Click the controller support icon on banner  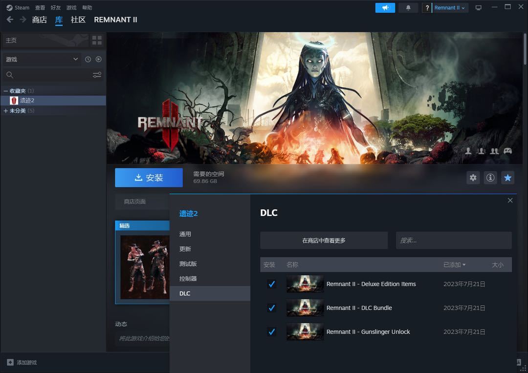click(x=508, y=151)
